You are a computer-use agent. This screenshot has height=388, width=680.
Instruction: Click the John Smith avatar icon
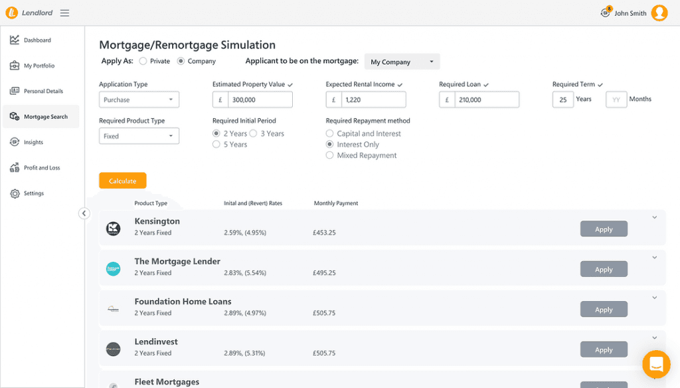(x=659, y=13)
